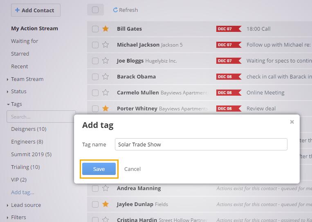The height and width of the screenshot is (222, 312).
Task: Unstar the Jaylee Dunlap contact
Action: [105, 204]
